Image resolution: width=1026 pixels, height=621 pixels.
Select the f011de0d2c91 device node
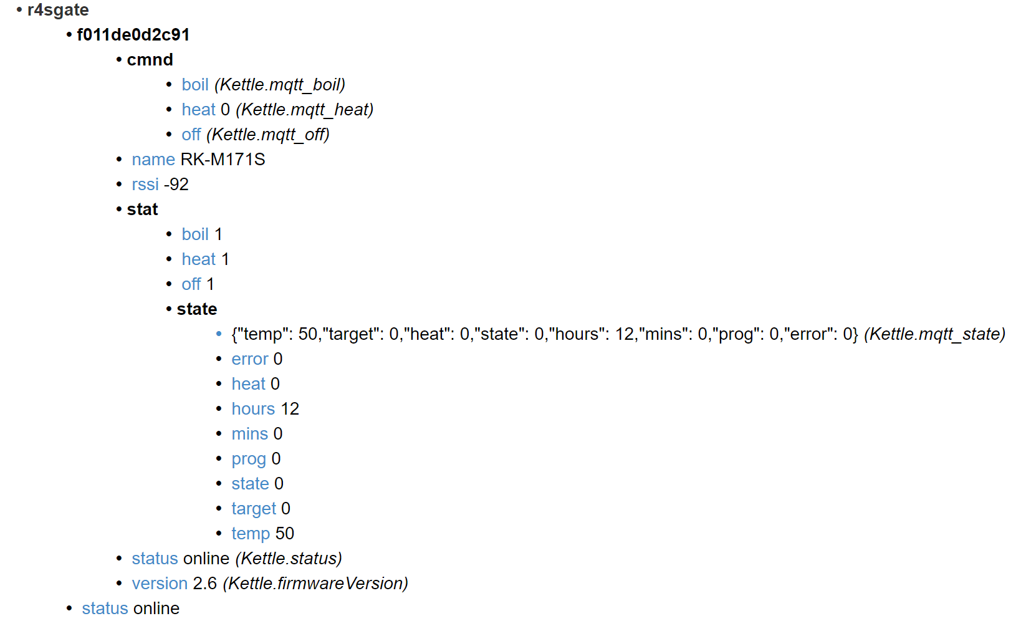[133, 35]
